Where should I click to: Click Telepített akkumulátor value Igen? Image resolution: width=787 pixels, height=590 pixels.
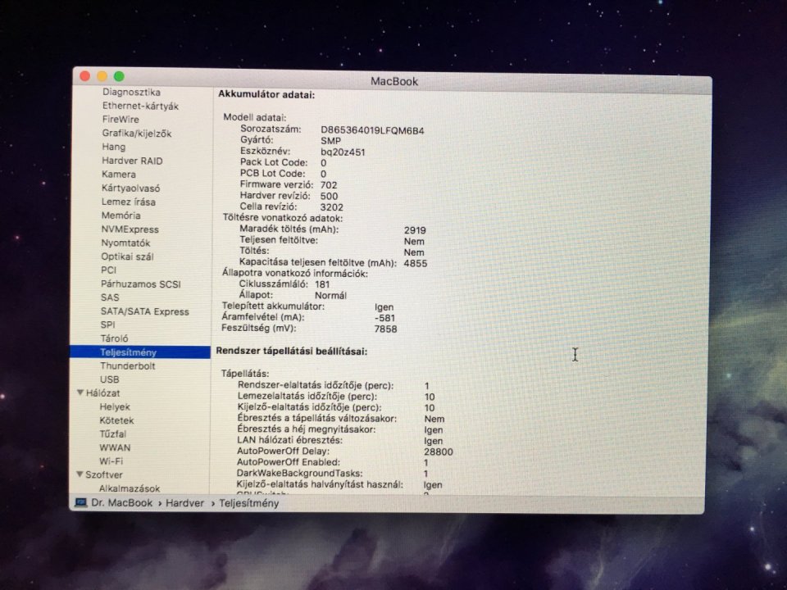(x=384, y=307)
